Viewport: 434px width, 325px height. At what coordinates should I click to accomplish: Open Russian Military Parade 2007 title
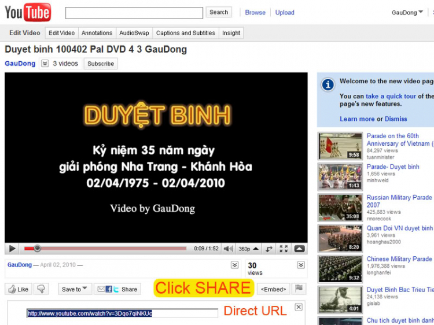[399, 201]
